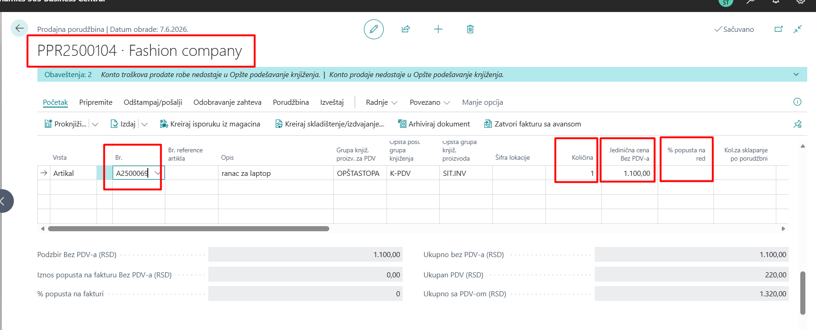Image resolution: width=816 pixels, height=330 pixels.
Task: Click Kreiraj isporuku iz magacina
Action: 210,124
